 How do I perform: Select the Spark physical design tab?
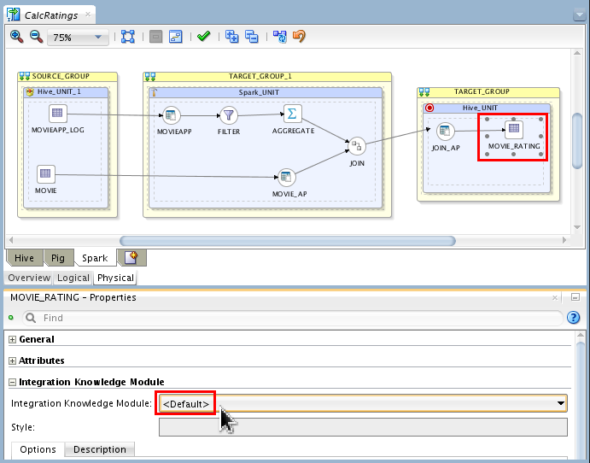pos(95,258)
